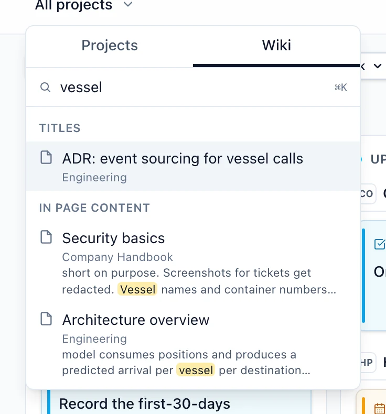The height and width of the screenshot is (414, 386).
Task: Click 'Company Handbook' label under Security basics
Action: pos(117,257)
